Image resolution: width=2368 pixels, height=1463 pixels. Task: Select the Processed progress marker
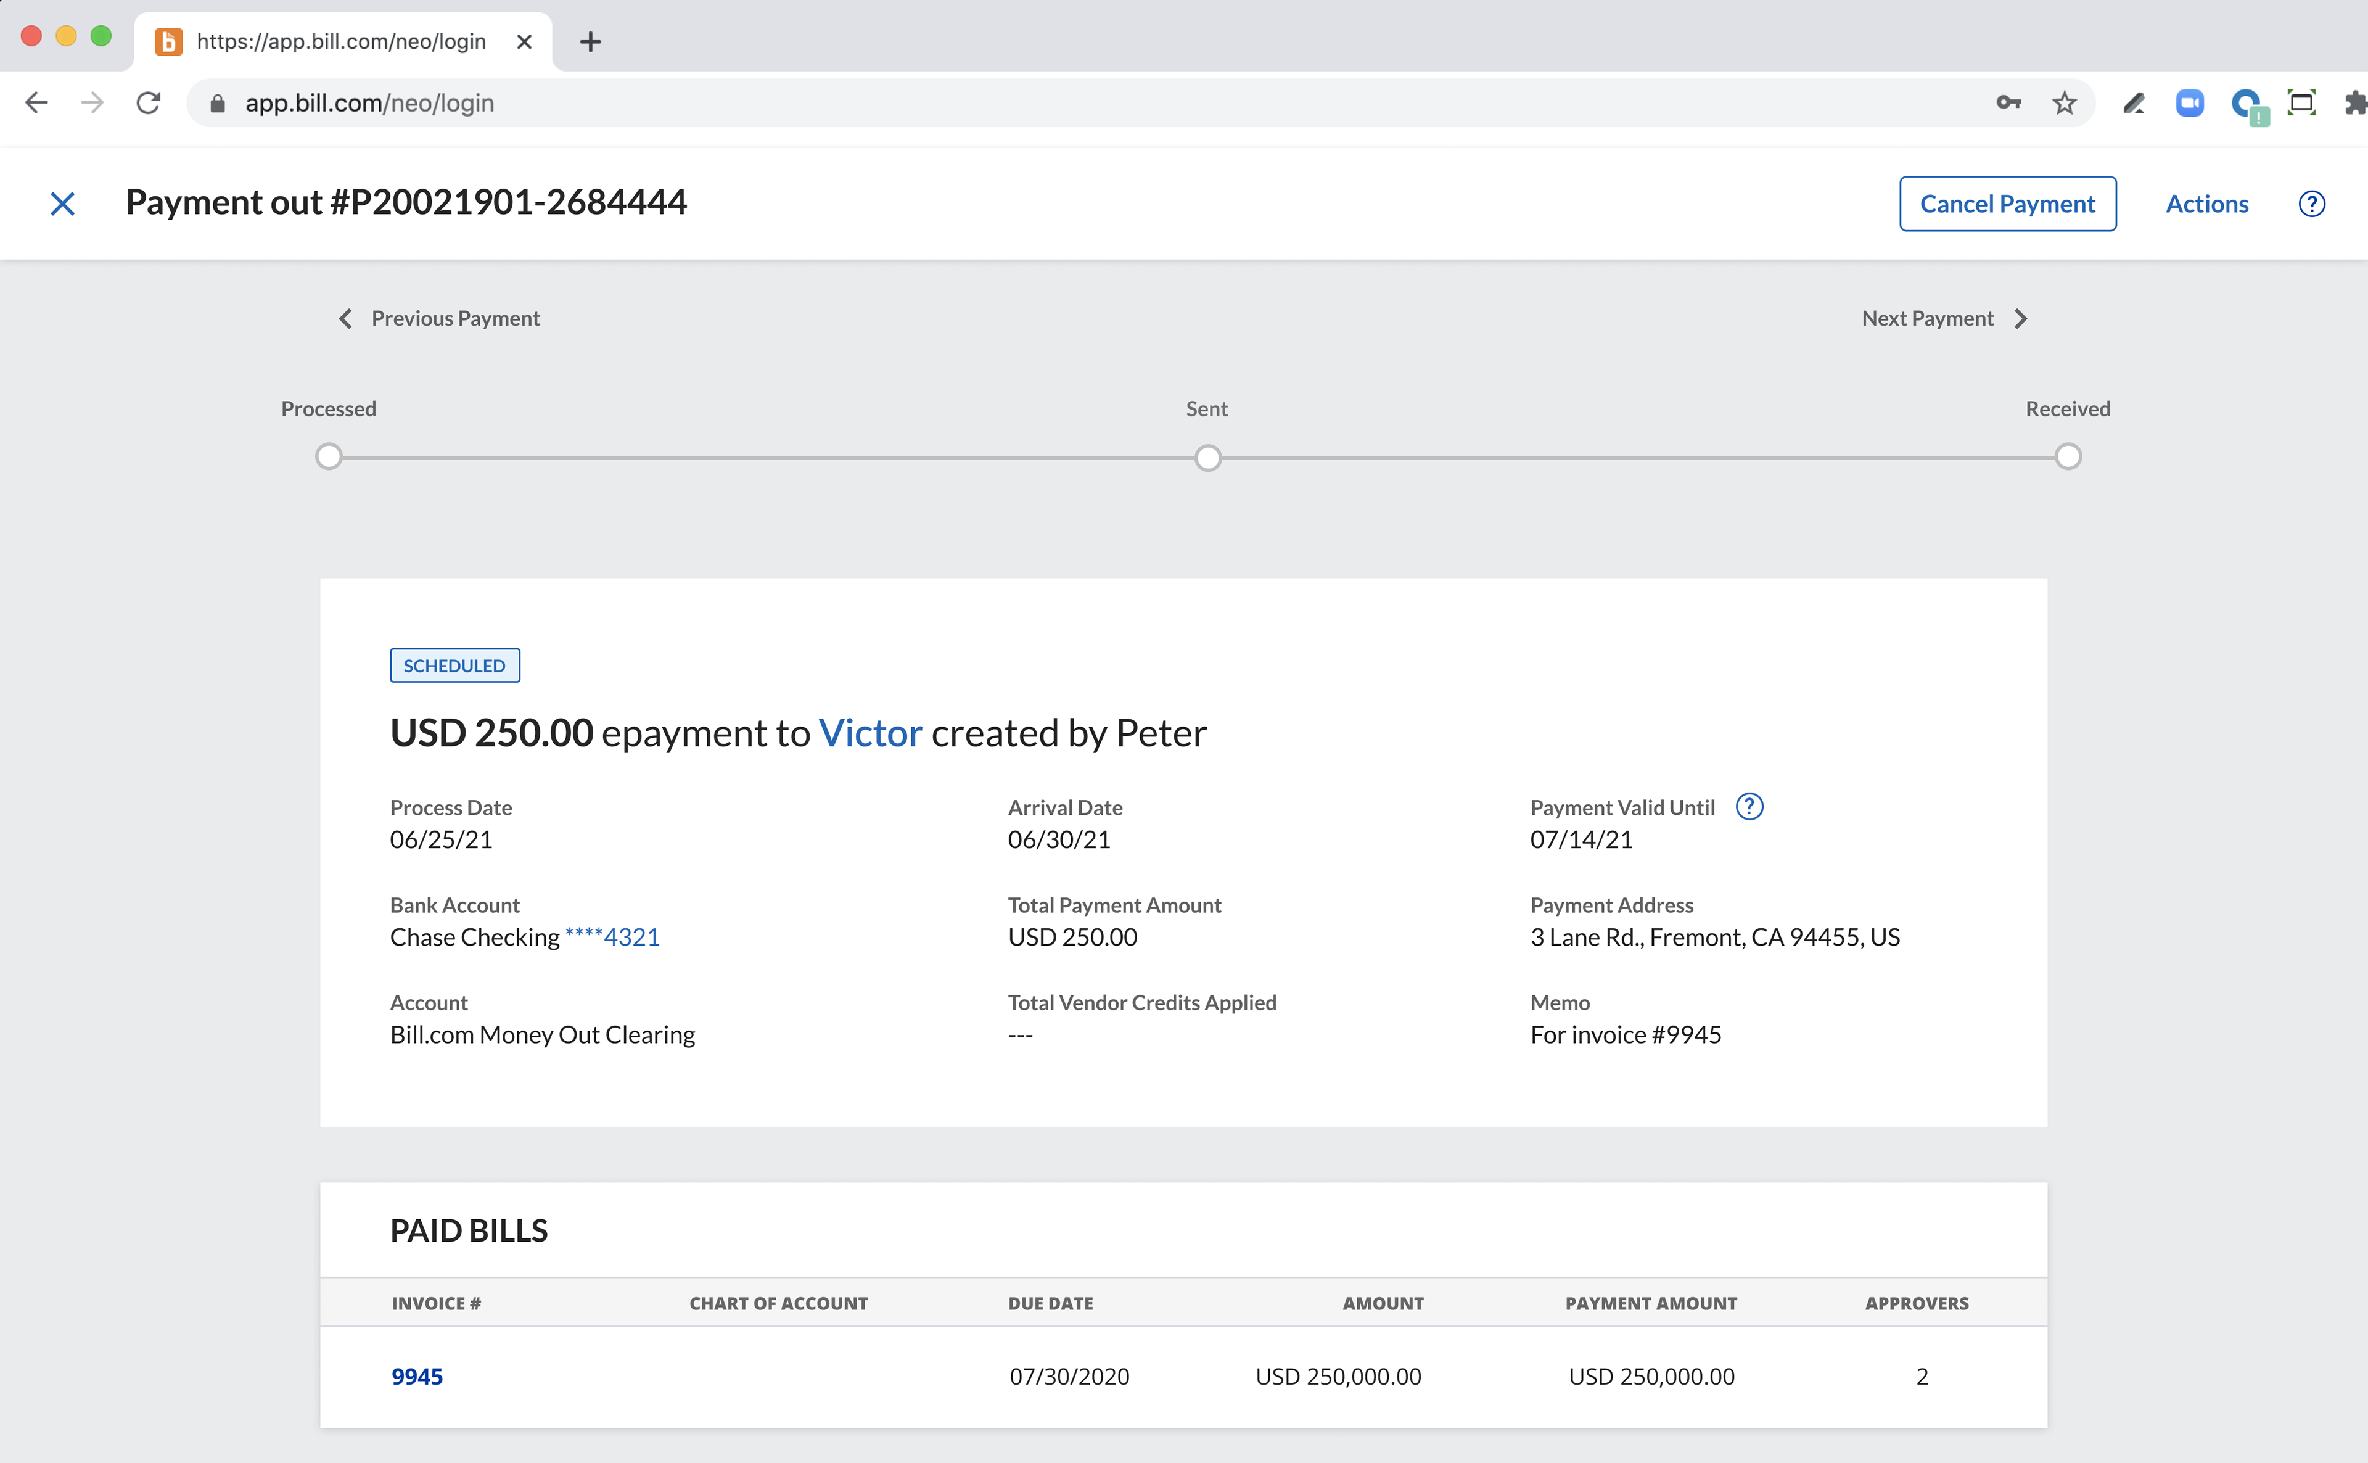coord(329,456)
